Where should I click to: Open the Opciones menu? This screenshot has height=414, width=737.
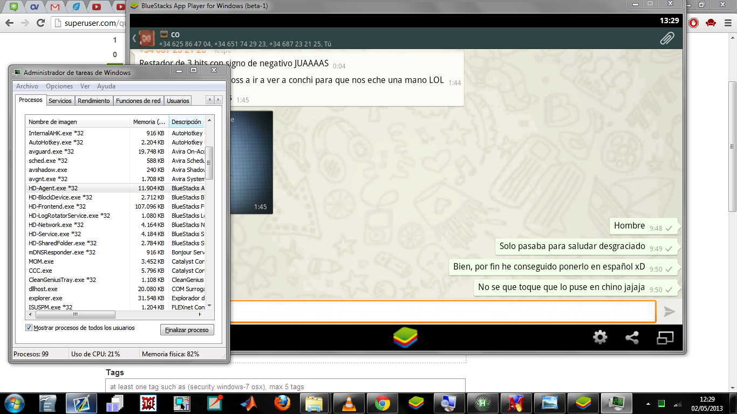click(x=59, y=86)
